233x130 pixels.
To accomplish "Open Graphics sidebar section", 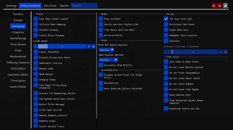I will pyautogui.click(x=18, y=32).
